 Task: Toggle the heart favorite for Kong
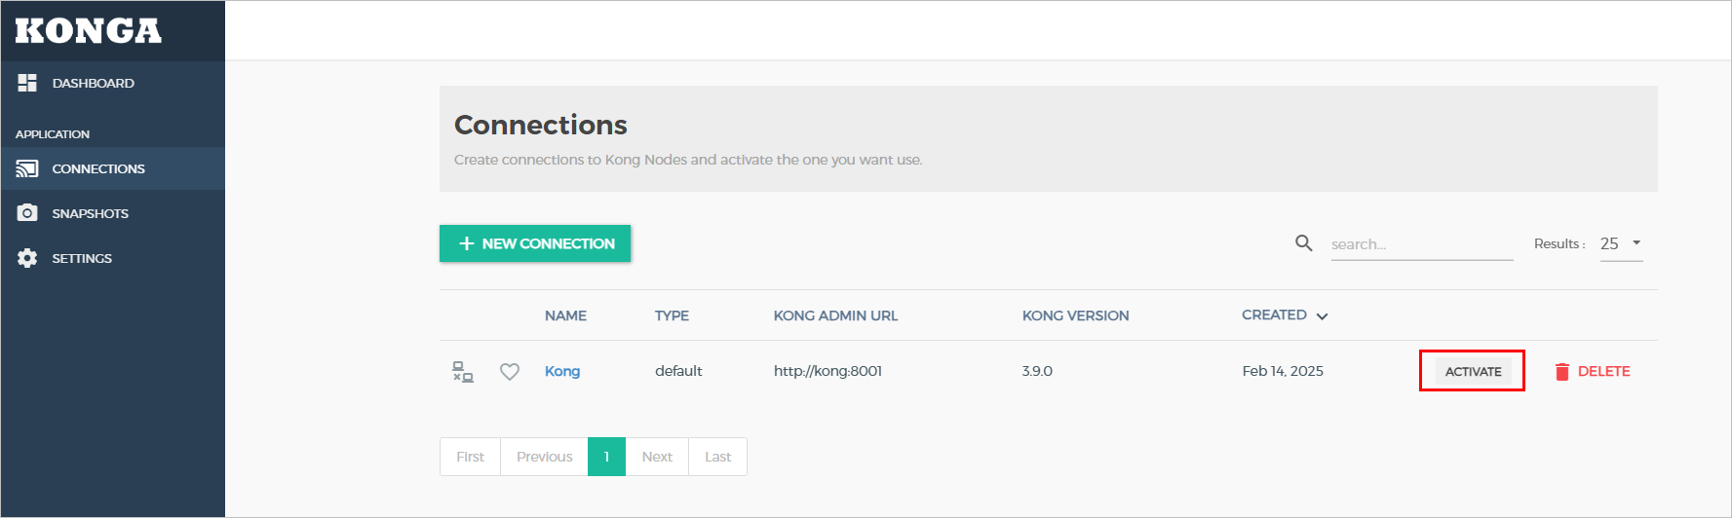click(510, 372)
